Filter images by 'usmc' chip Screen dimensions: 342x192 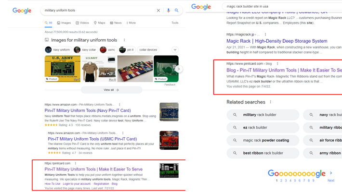tap(108, 50)
